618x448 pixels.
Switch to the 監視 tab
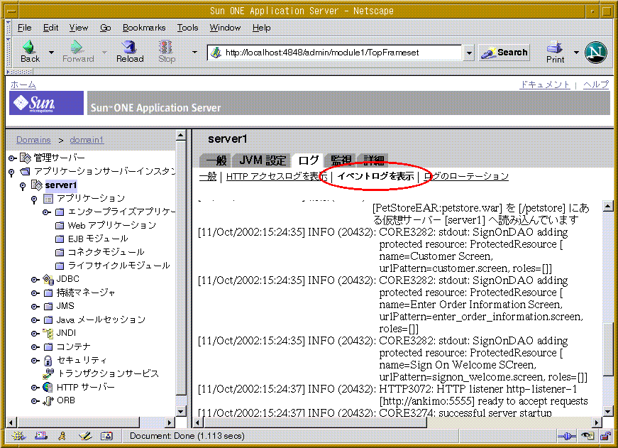point(341,160)
